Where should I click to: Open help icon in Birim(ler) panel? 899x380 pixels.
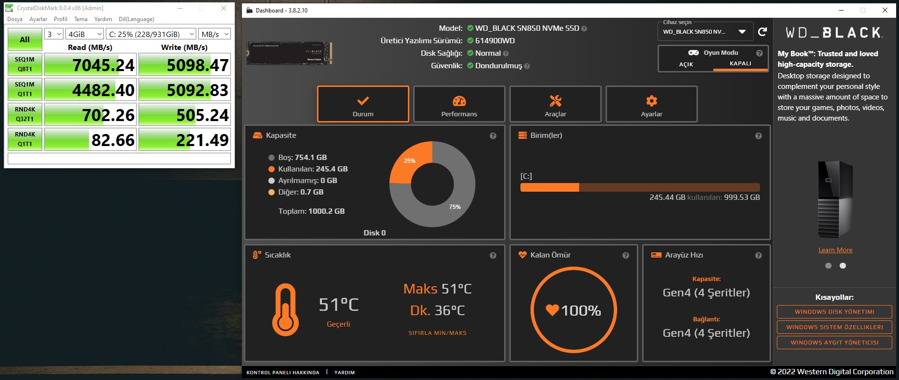[x=759, y=136]
